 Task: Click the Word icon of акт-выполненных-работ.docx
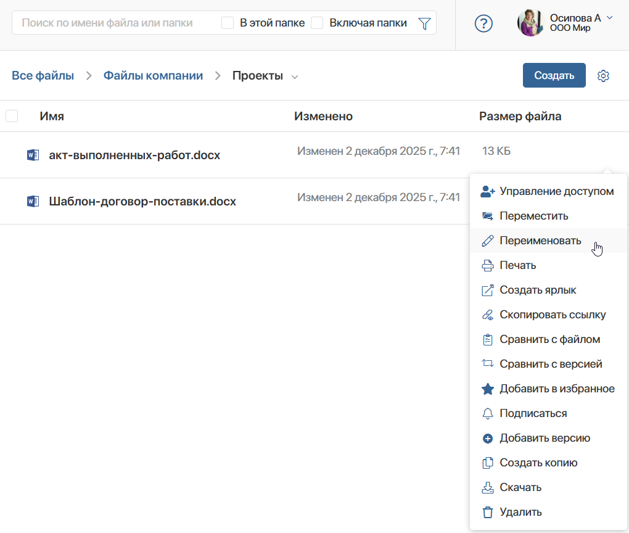click(x=33, y=155)
